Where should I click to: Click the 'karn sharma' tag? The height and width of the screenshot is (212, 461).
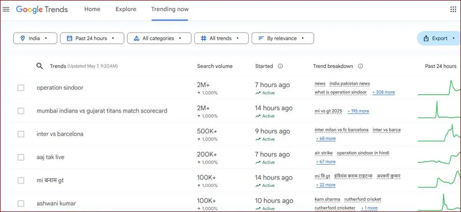pos(327,199)
